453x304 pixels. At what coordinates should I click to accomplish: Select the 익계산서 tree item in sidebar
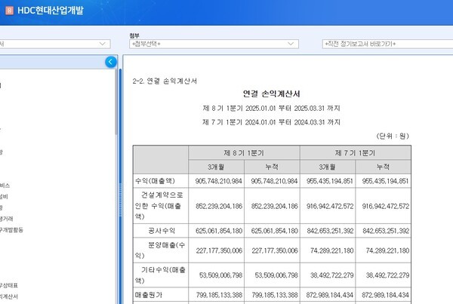point(9,296)
